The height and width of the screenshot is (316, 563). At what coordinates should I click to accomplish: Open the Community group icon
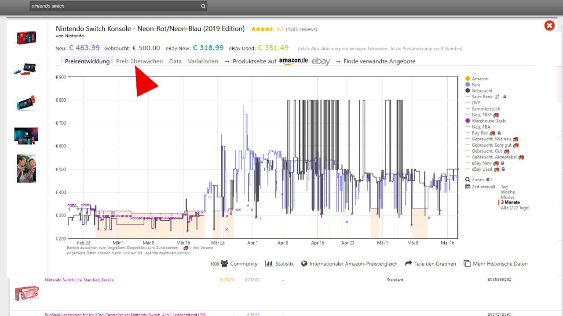(224, 264)
